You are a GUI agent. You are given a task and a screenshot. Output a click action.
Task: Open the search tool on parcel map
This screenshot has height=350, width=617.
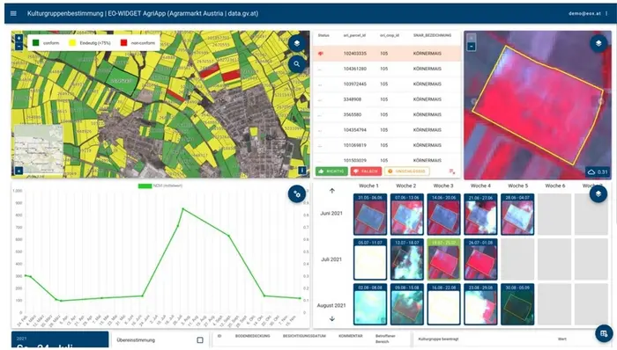click(x=297, y=63)
